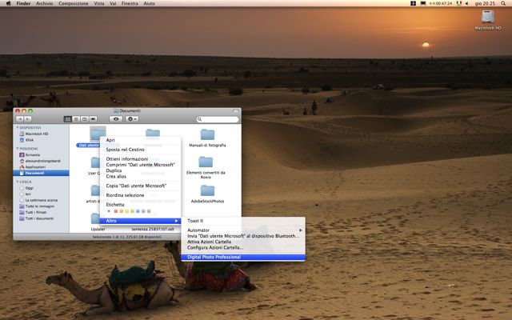Choose Comprimi "Dati utente Microsoft"
The width and height of the screenshot is (512, 320).
tap(141, 165)
